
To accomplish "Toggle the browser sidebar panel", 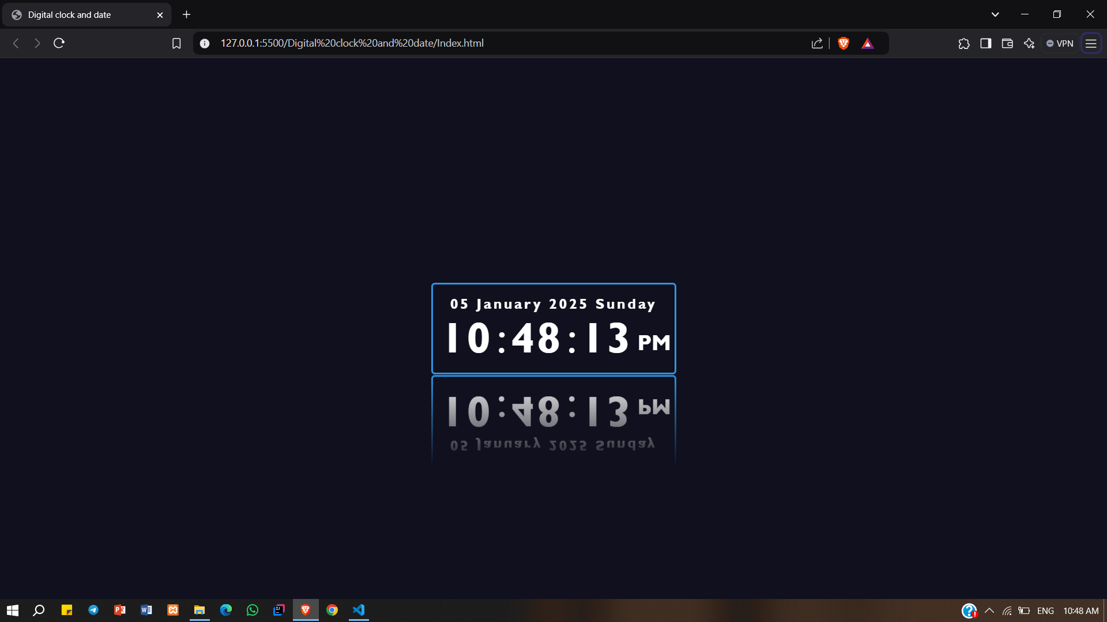I will point(985,43).
